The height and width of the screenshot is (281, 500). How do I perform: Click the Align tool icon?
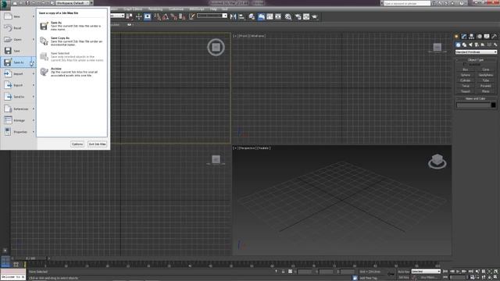click(241, 16)
